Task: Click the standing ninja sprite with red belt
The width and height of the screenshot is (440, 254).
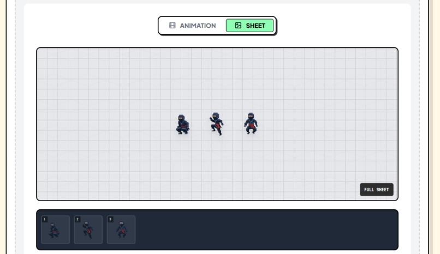Action: coord(251,124)
